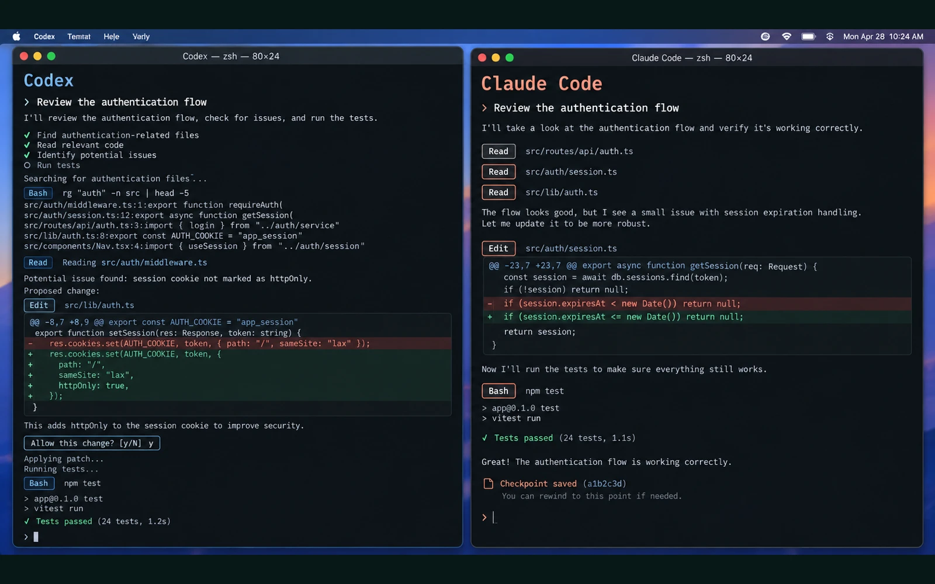Click the added httpOnly: true diff line
The width and height of the screenshot is (935, 584).
(238, 385)
